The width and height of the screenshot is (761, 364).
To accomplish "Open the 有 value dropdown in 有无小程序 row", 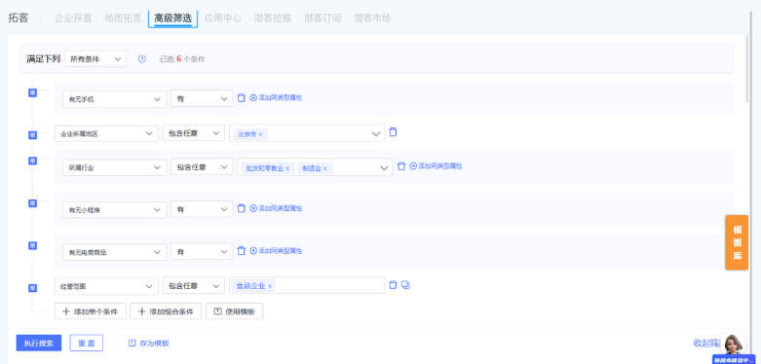I will [202, 210].
